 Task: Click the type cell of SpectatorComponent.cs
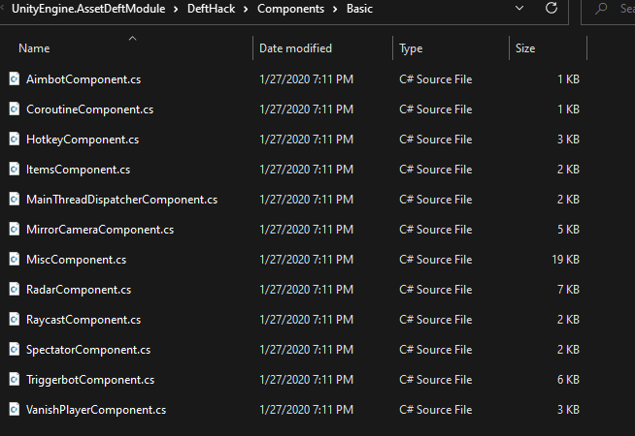(x=435, y=350)
